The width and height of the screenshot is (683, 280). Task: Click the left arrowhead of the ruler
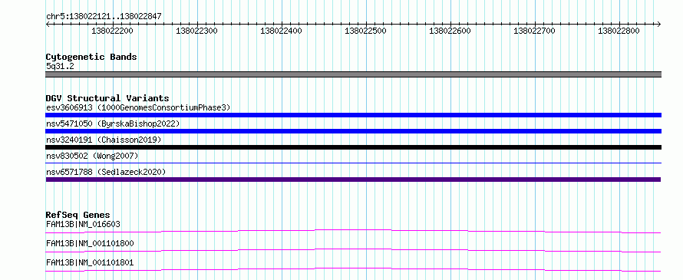[x=48, y=24]
